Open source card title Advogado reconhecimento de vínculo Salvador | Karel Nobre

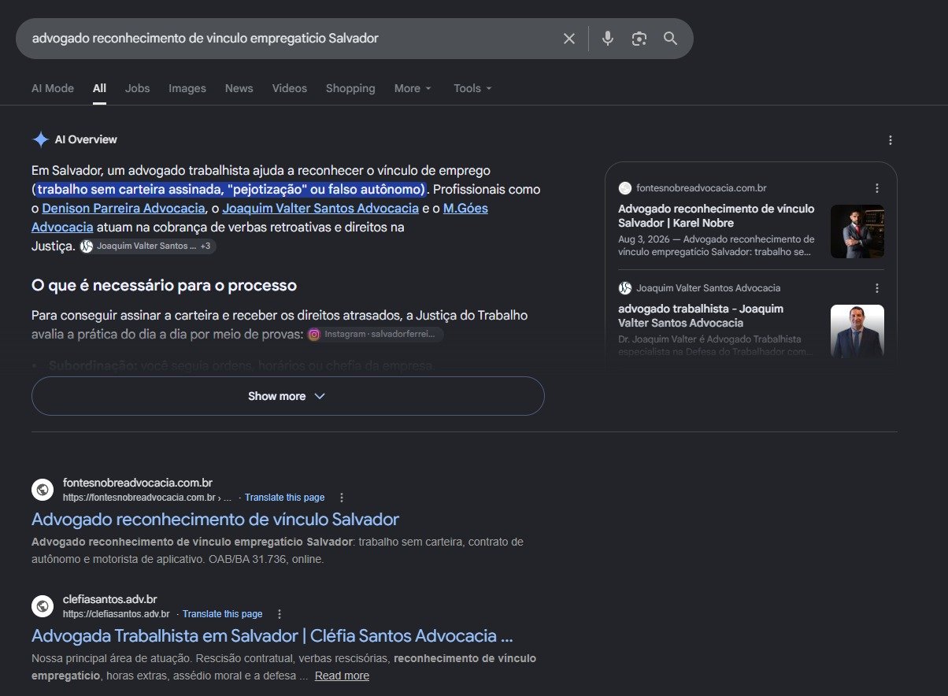717,216
